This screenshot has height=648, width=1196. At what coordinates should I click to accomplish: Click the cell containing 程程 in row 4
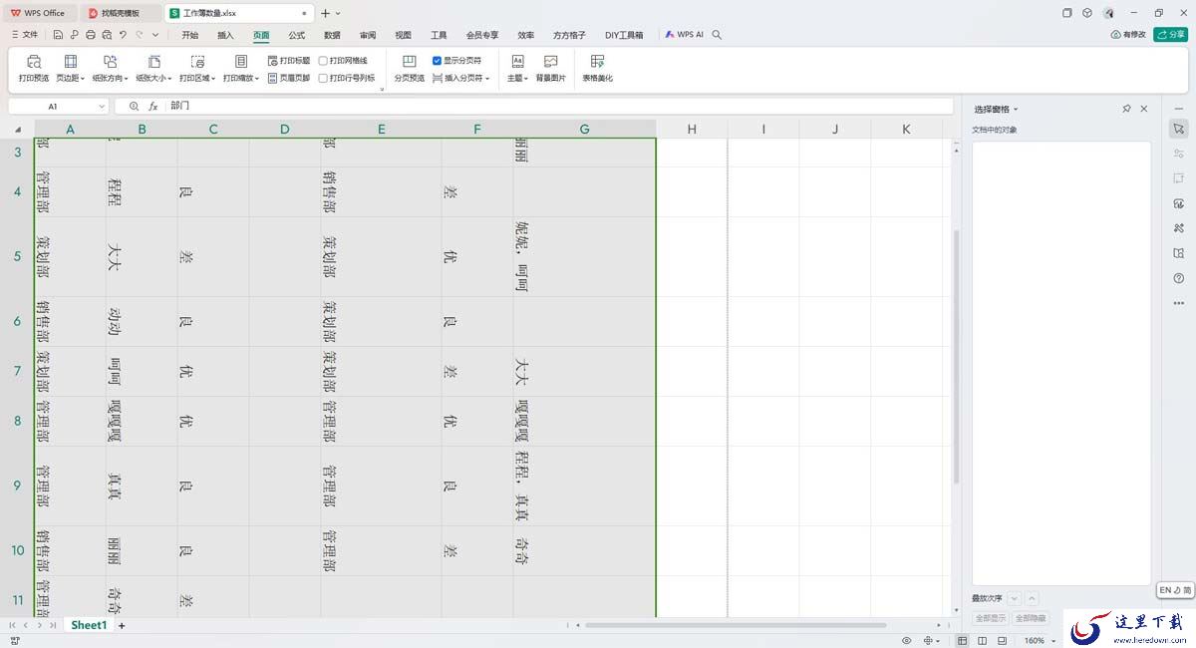pos(142,191)
